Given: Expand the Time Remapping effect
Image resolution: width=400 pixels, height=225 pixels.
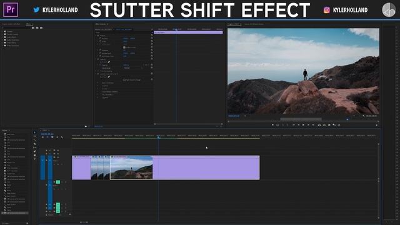Looking at the screenshot, I should [x=96, y=71].
